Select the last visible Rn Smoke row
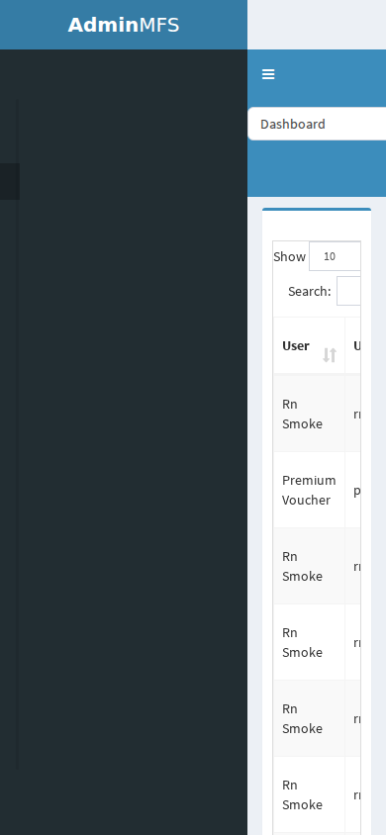 (318, 794)
